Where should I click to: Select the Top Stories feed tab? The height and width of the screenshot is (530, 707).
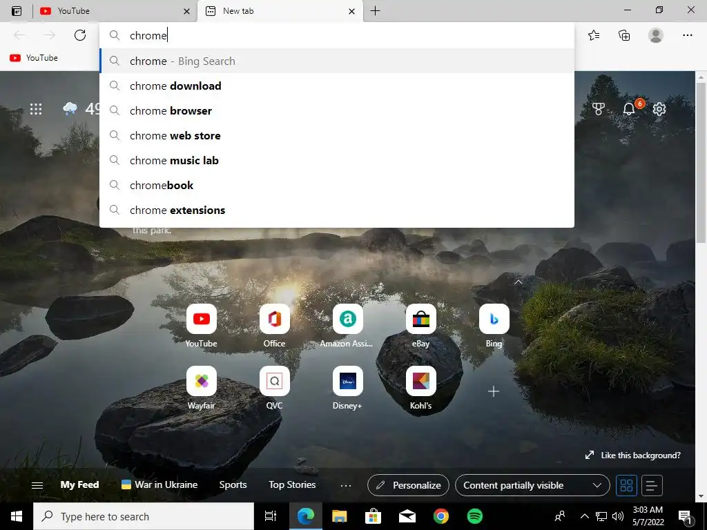click(x=292, y=485)
